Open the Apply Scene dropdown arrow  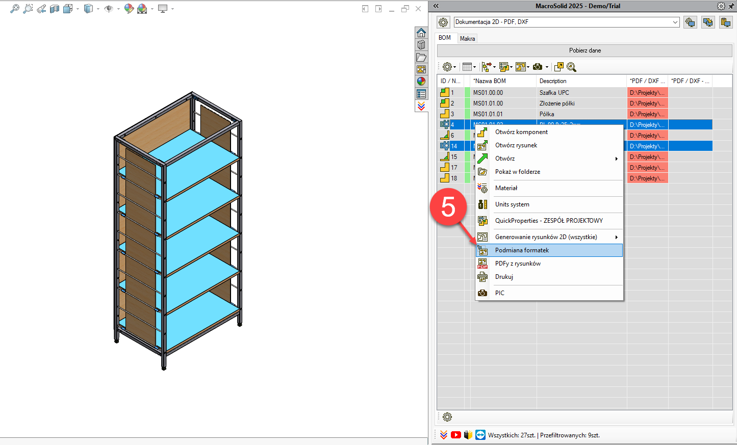click(x=152, y=9)
